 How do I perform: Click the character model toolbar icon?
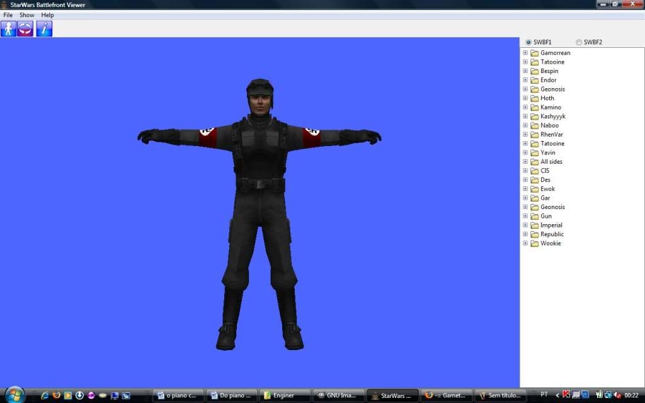8,29
